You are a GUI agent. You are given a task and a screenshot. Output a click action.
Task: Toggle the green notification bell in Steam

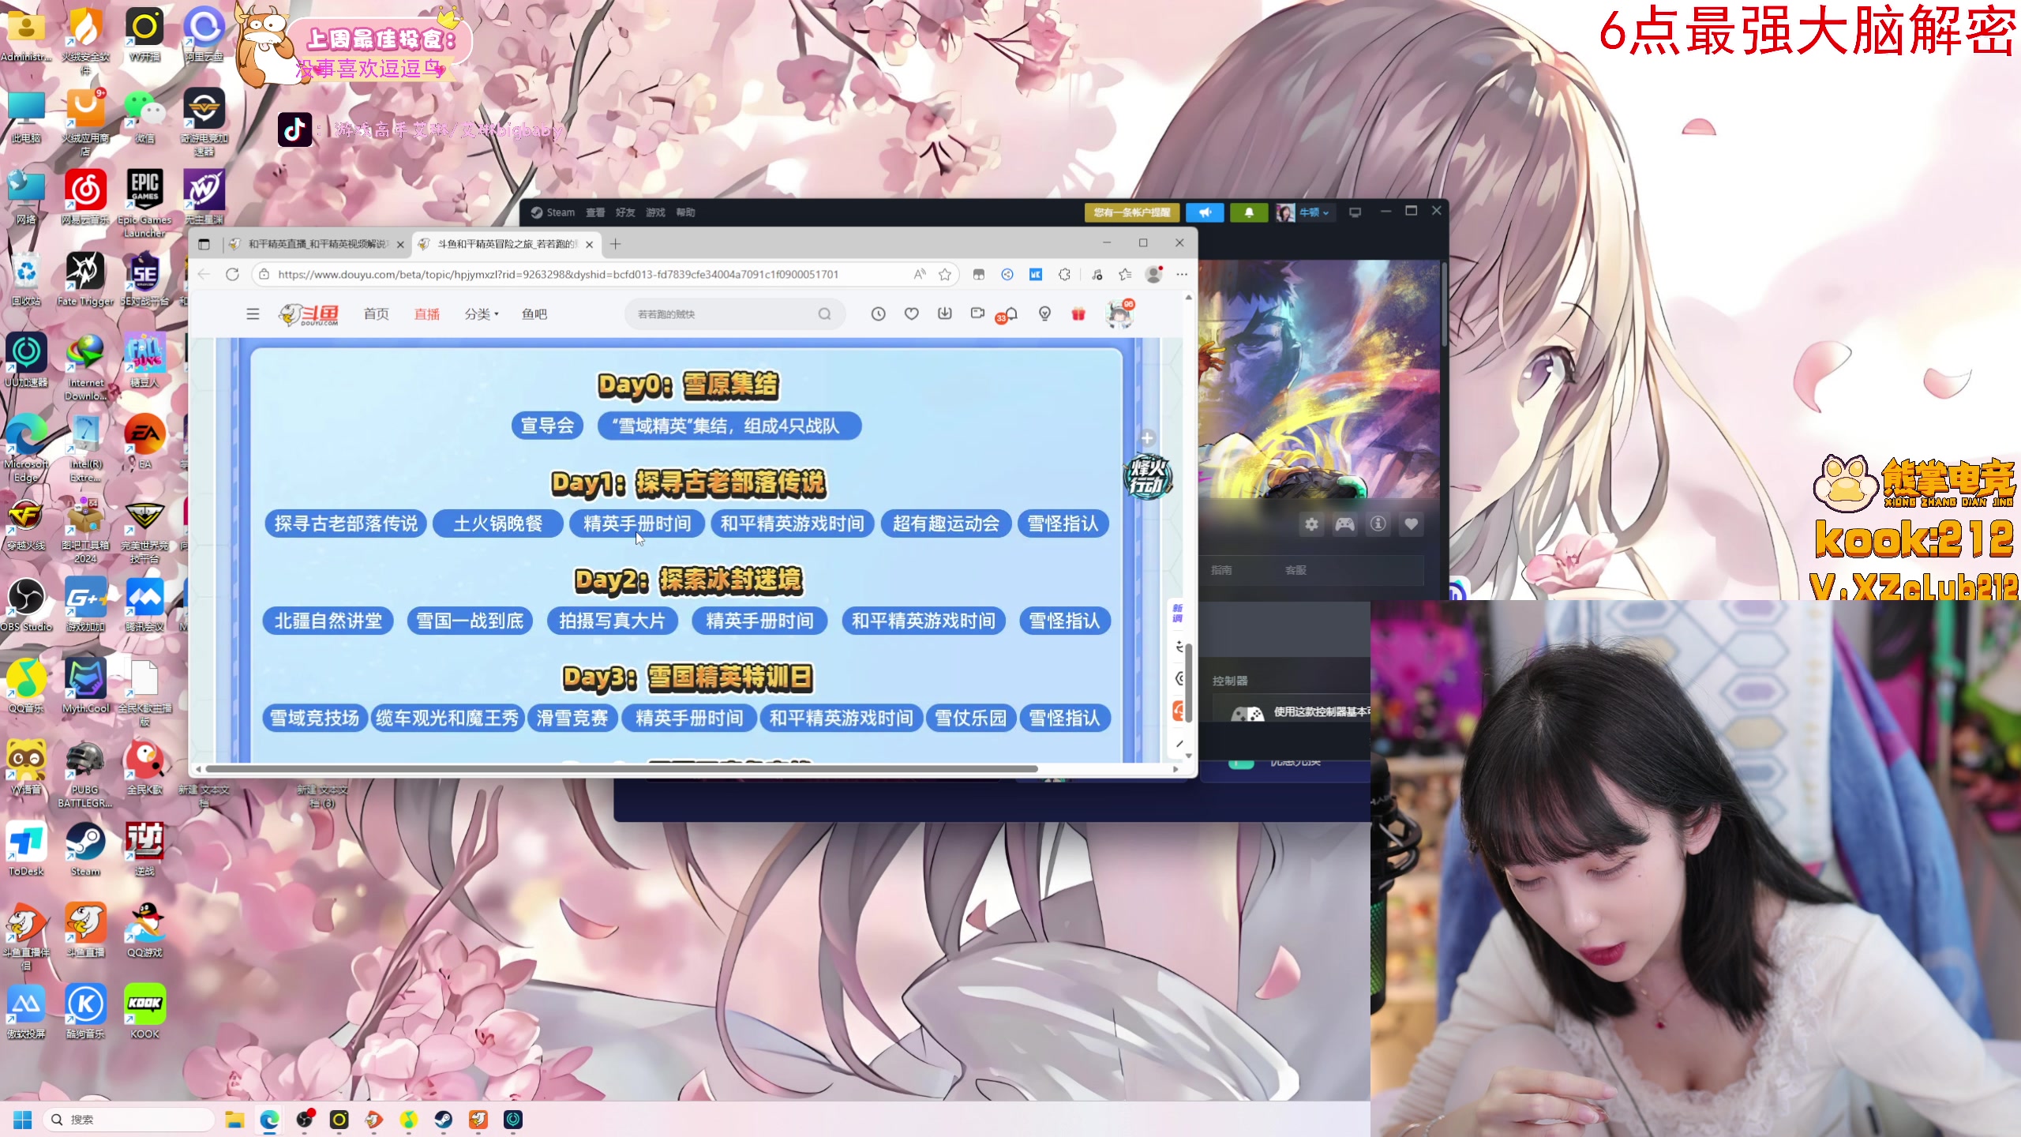[1250, 212]
